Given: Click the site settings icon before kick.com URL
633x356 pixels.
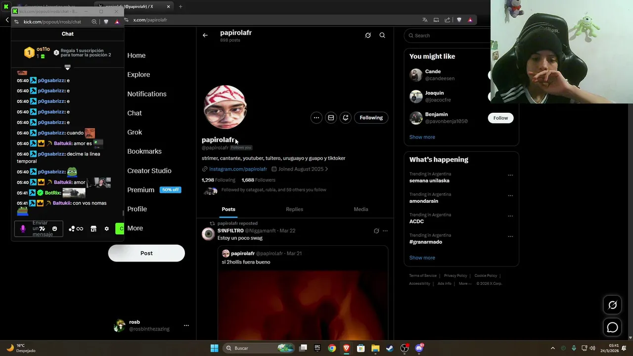Looking at the screenshot, I should coord(16,22).
